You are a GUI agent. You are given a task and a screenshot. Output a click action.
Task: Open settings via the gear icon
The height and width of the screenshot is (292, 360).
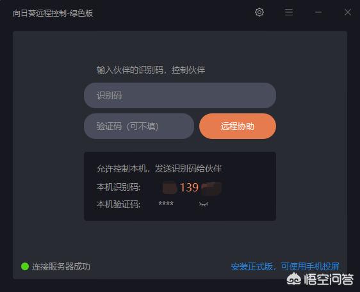[259, 12]
